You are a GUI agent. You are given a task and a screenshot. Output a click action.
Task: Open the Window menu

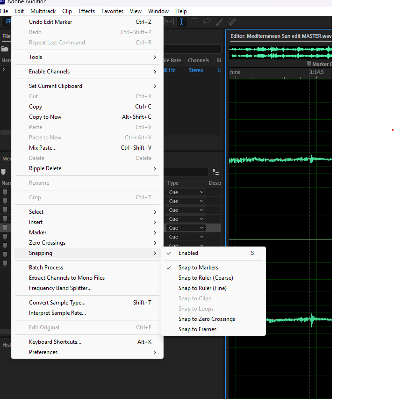pyautogui.click(x=158, y=11)
